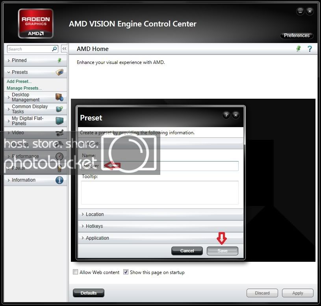This screenshot has width=321, height=306.
Task: Open help for the AMD Home page
Action: pyautogui.click(x=310, y=49)
